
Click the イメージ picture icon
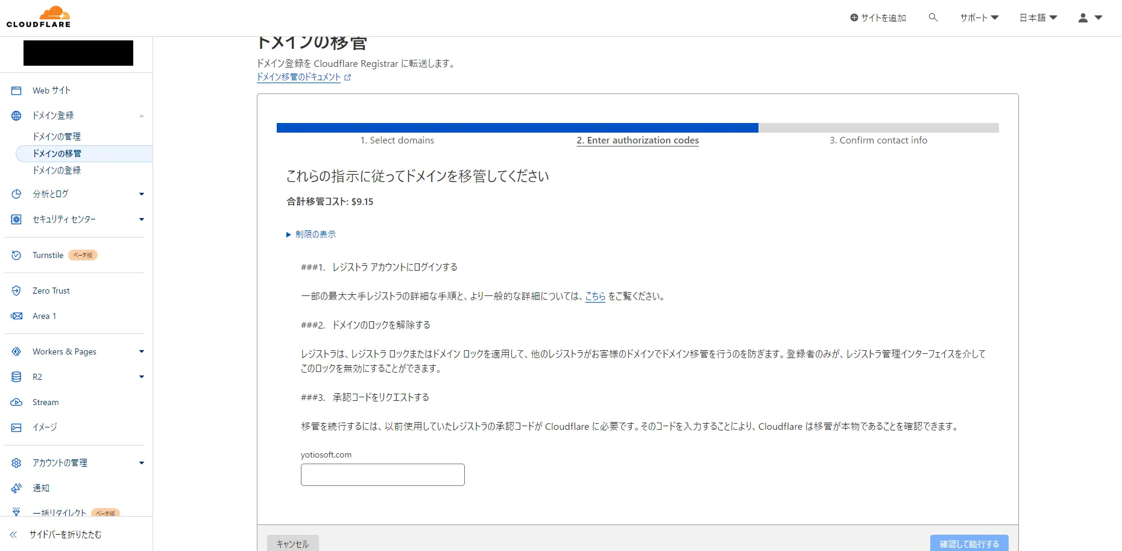tap(16, 427)
